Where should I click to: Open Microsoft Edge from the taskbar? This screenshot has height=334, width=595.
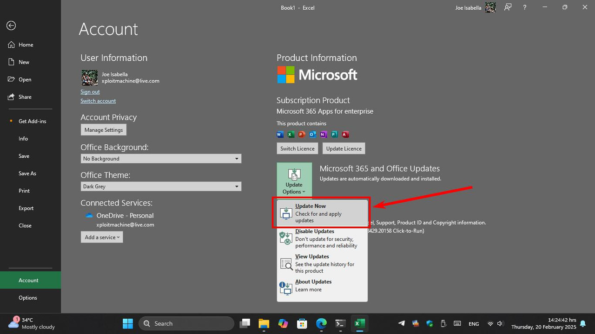click(x=321, y=323)
